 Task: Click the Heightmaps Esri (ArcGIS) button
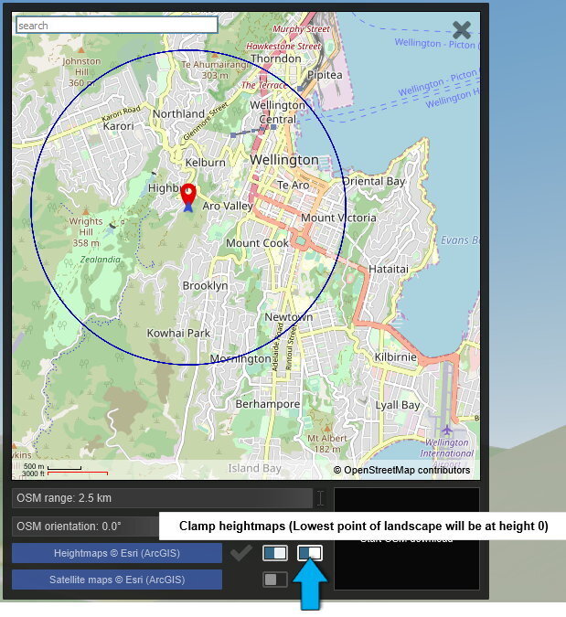click(x=117, y=553)
